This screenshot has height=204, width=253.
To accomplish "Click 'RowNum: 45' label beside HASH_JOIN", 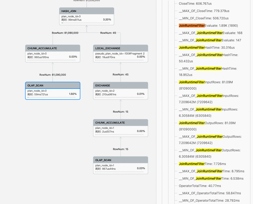I will tap(108, 33).
